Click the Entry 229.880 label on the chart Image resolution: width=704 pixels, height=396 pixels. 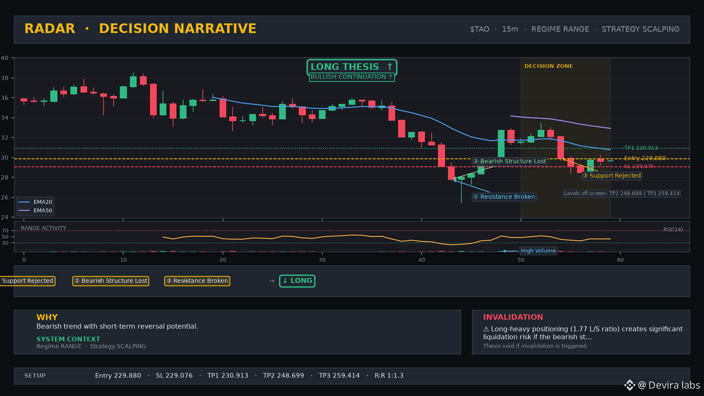coord(644,158)
